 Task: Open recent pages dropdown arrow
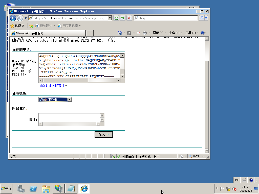pos(26,18)
